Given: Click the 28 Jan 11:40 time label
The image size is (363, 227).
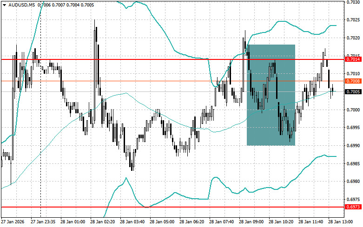Looking at the screenshot, I should 310,222.
